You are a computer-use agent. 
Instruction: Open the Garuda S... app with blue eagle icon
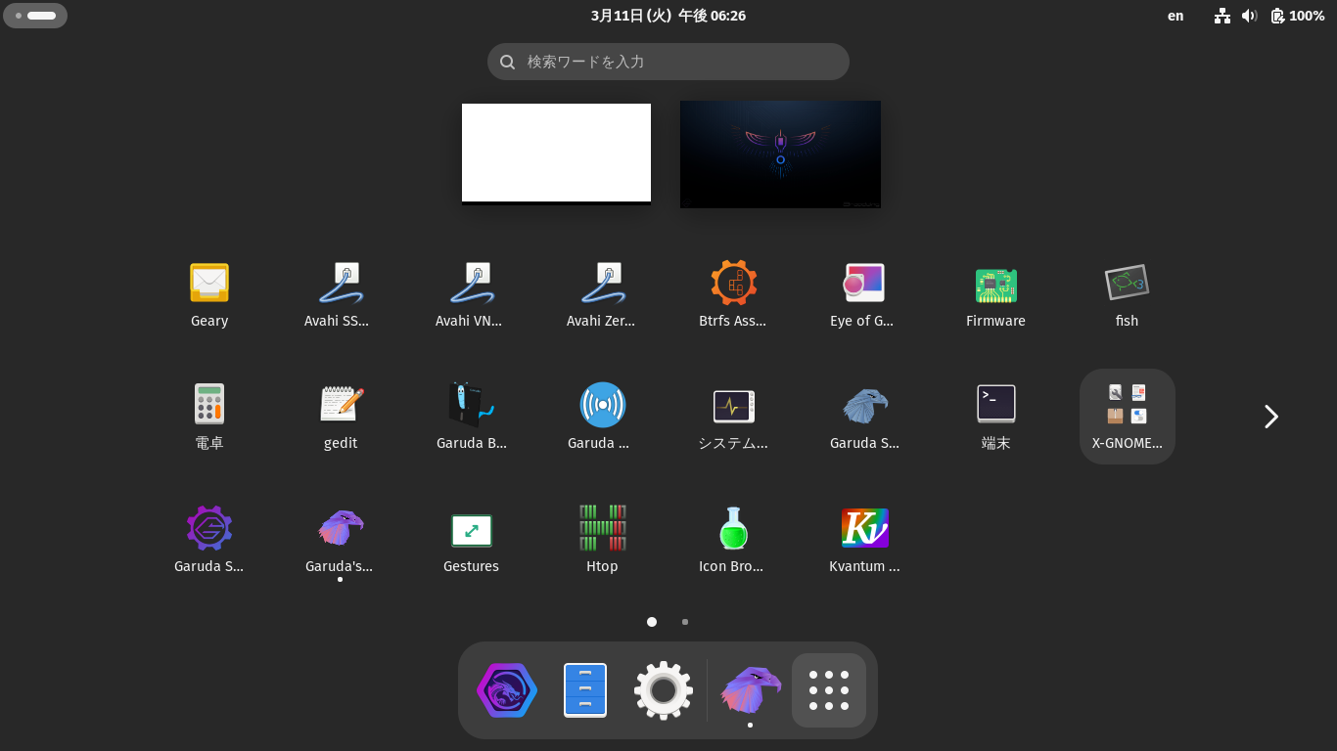[x=864, y=417]
